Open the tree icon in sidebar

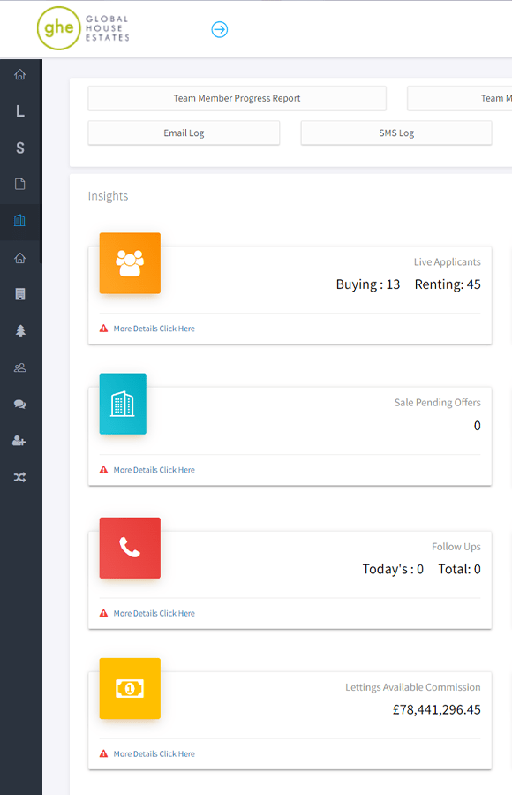click(x=19, y=330)
